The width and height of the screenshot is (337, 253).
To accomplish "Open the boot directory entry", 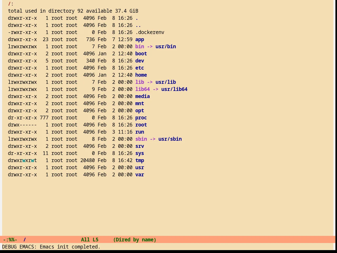I will click(141, 54).
